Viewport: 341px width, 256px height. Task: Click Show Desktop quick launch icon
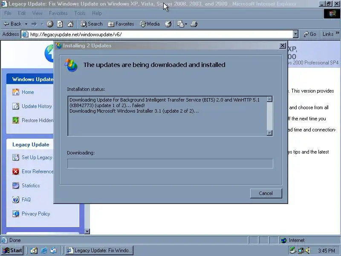(34, 250)
